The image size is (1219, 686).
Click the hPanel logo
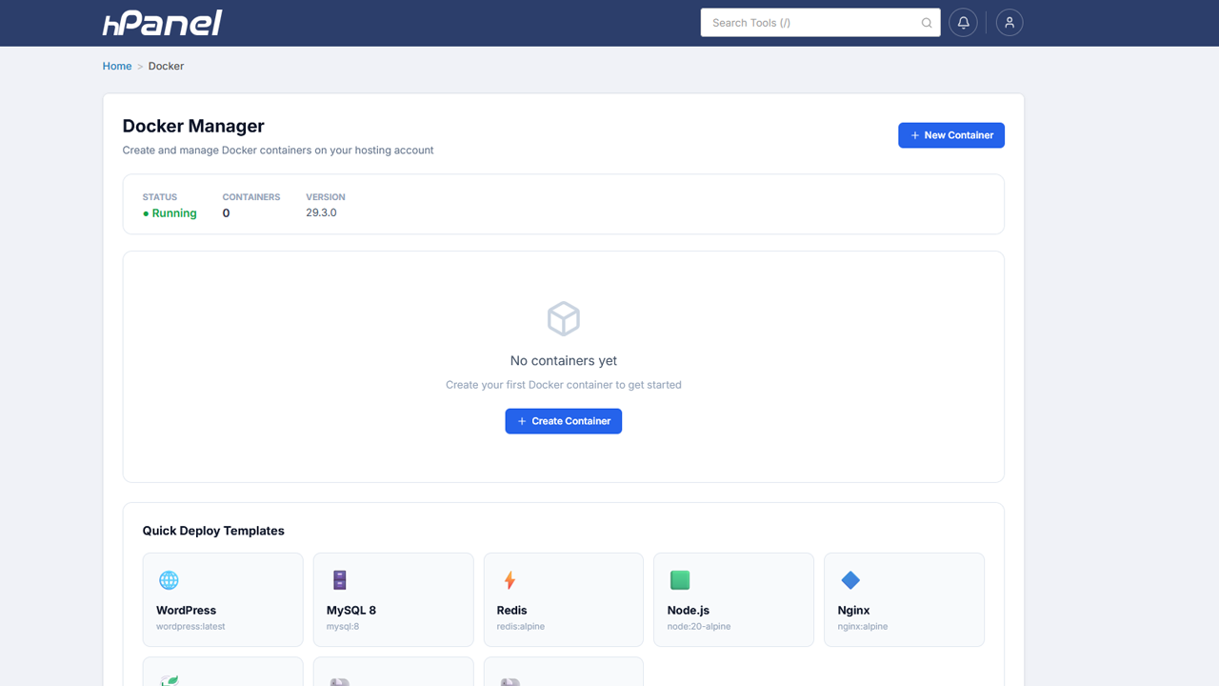point(163,23)
